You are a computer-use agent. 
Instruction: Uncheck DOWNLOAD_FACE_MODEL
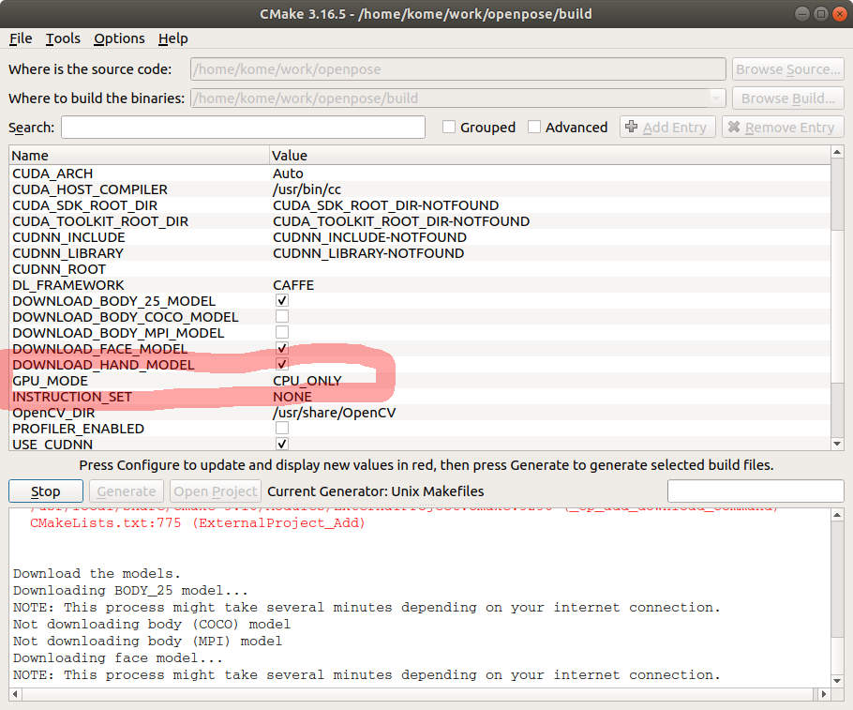tap(281, 348)
